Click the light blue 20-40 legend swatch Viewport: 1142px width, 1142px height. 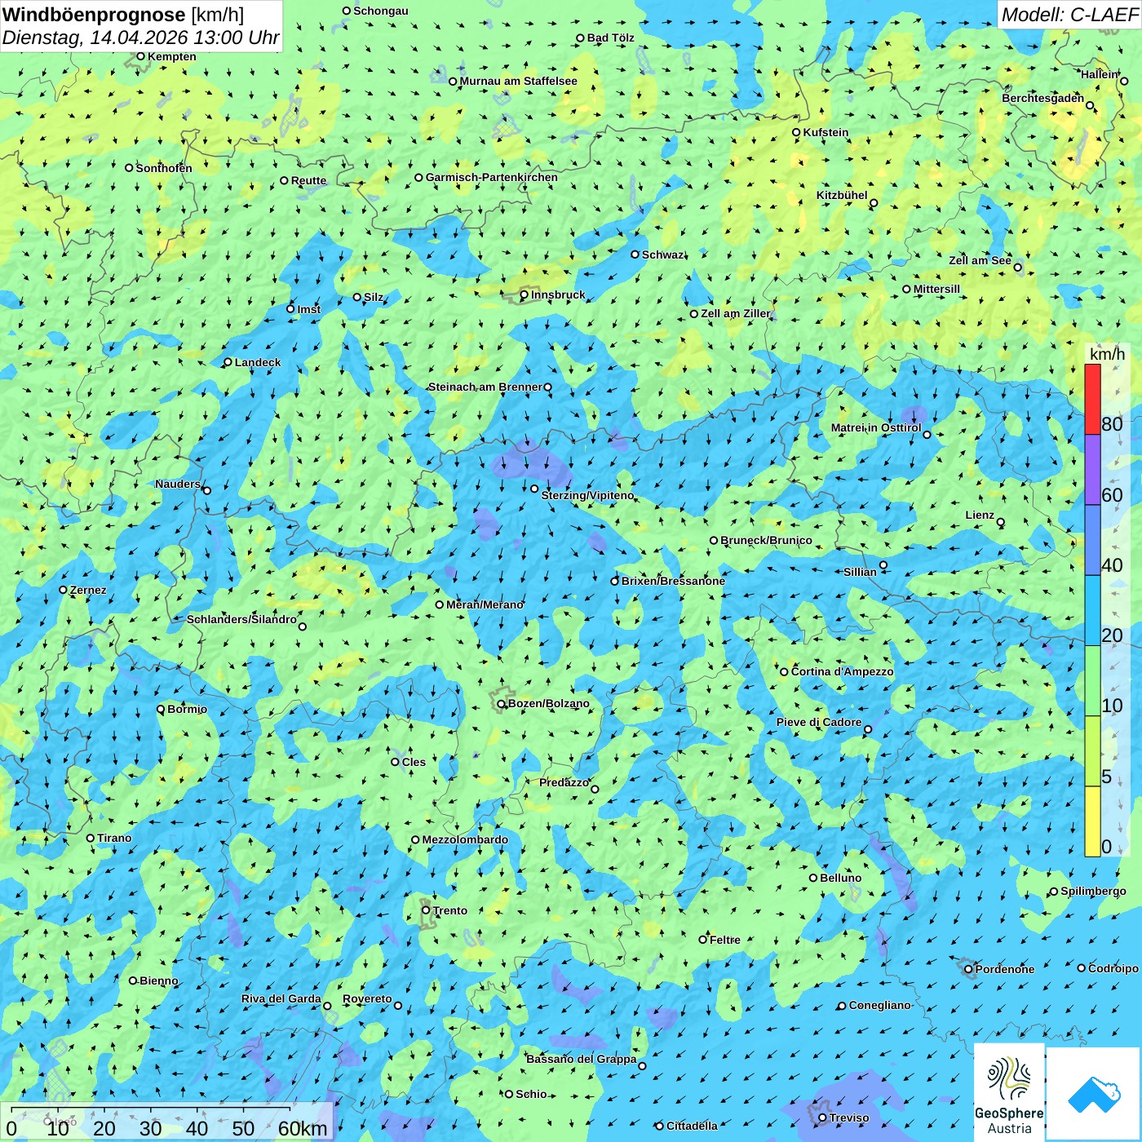[x=1092, y=610]
